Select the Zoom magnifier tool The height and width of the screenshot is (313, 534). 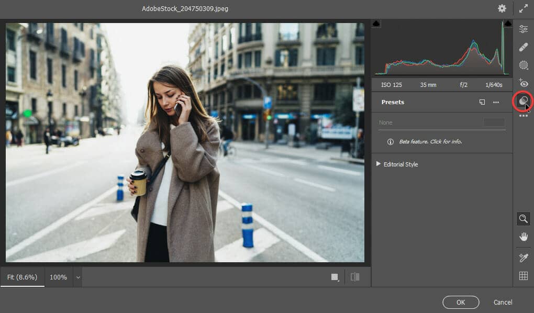[x=523, y=219]
